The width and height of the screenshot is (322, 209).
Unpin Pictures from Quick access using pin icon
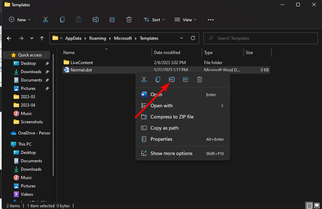click(x=47, y=88)
